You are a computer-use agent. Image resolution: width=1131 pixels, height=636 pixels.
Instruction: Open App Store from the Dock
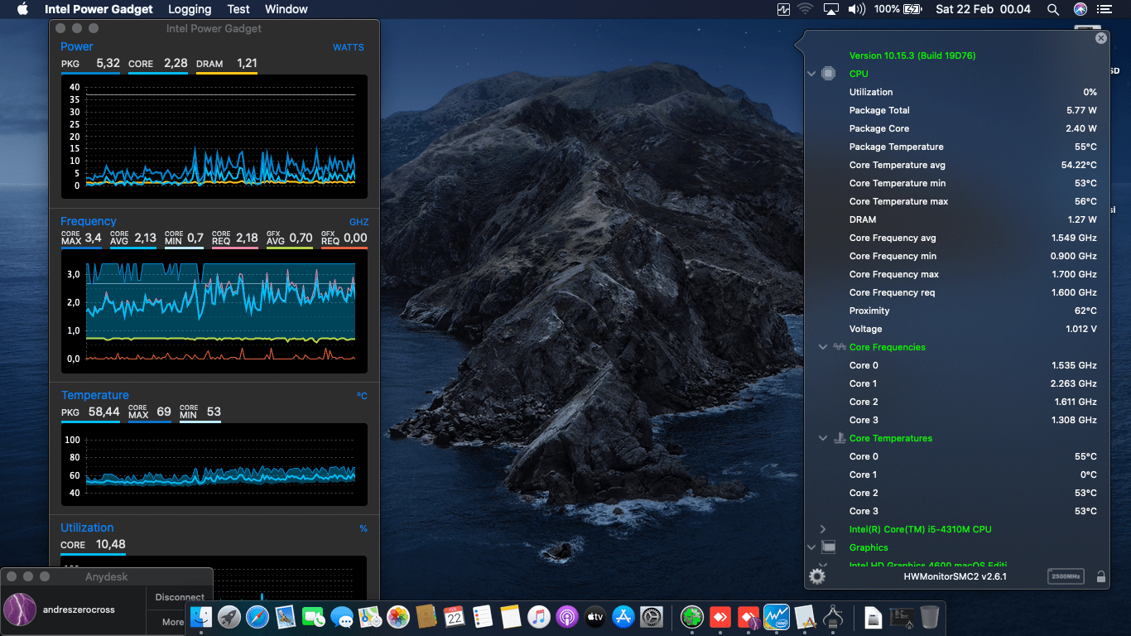point(623,616)
